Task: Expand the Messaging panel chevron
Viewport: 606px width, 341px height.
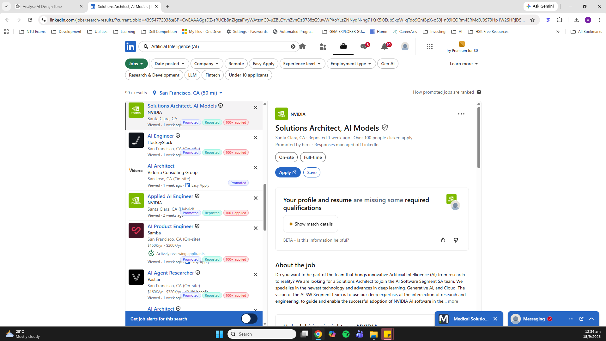Action: pos(591,319)
